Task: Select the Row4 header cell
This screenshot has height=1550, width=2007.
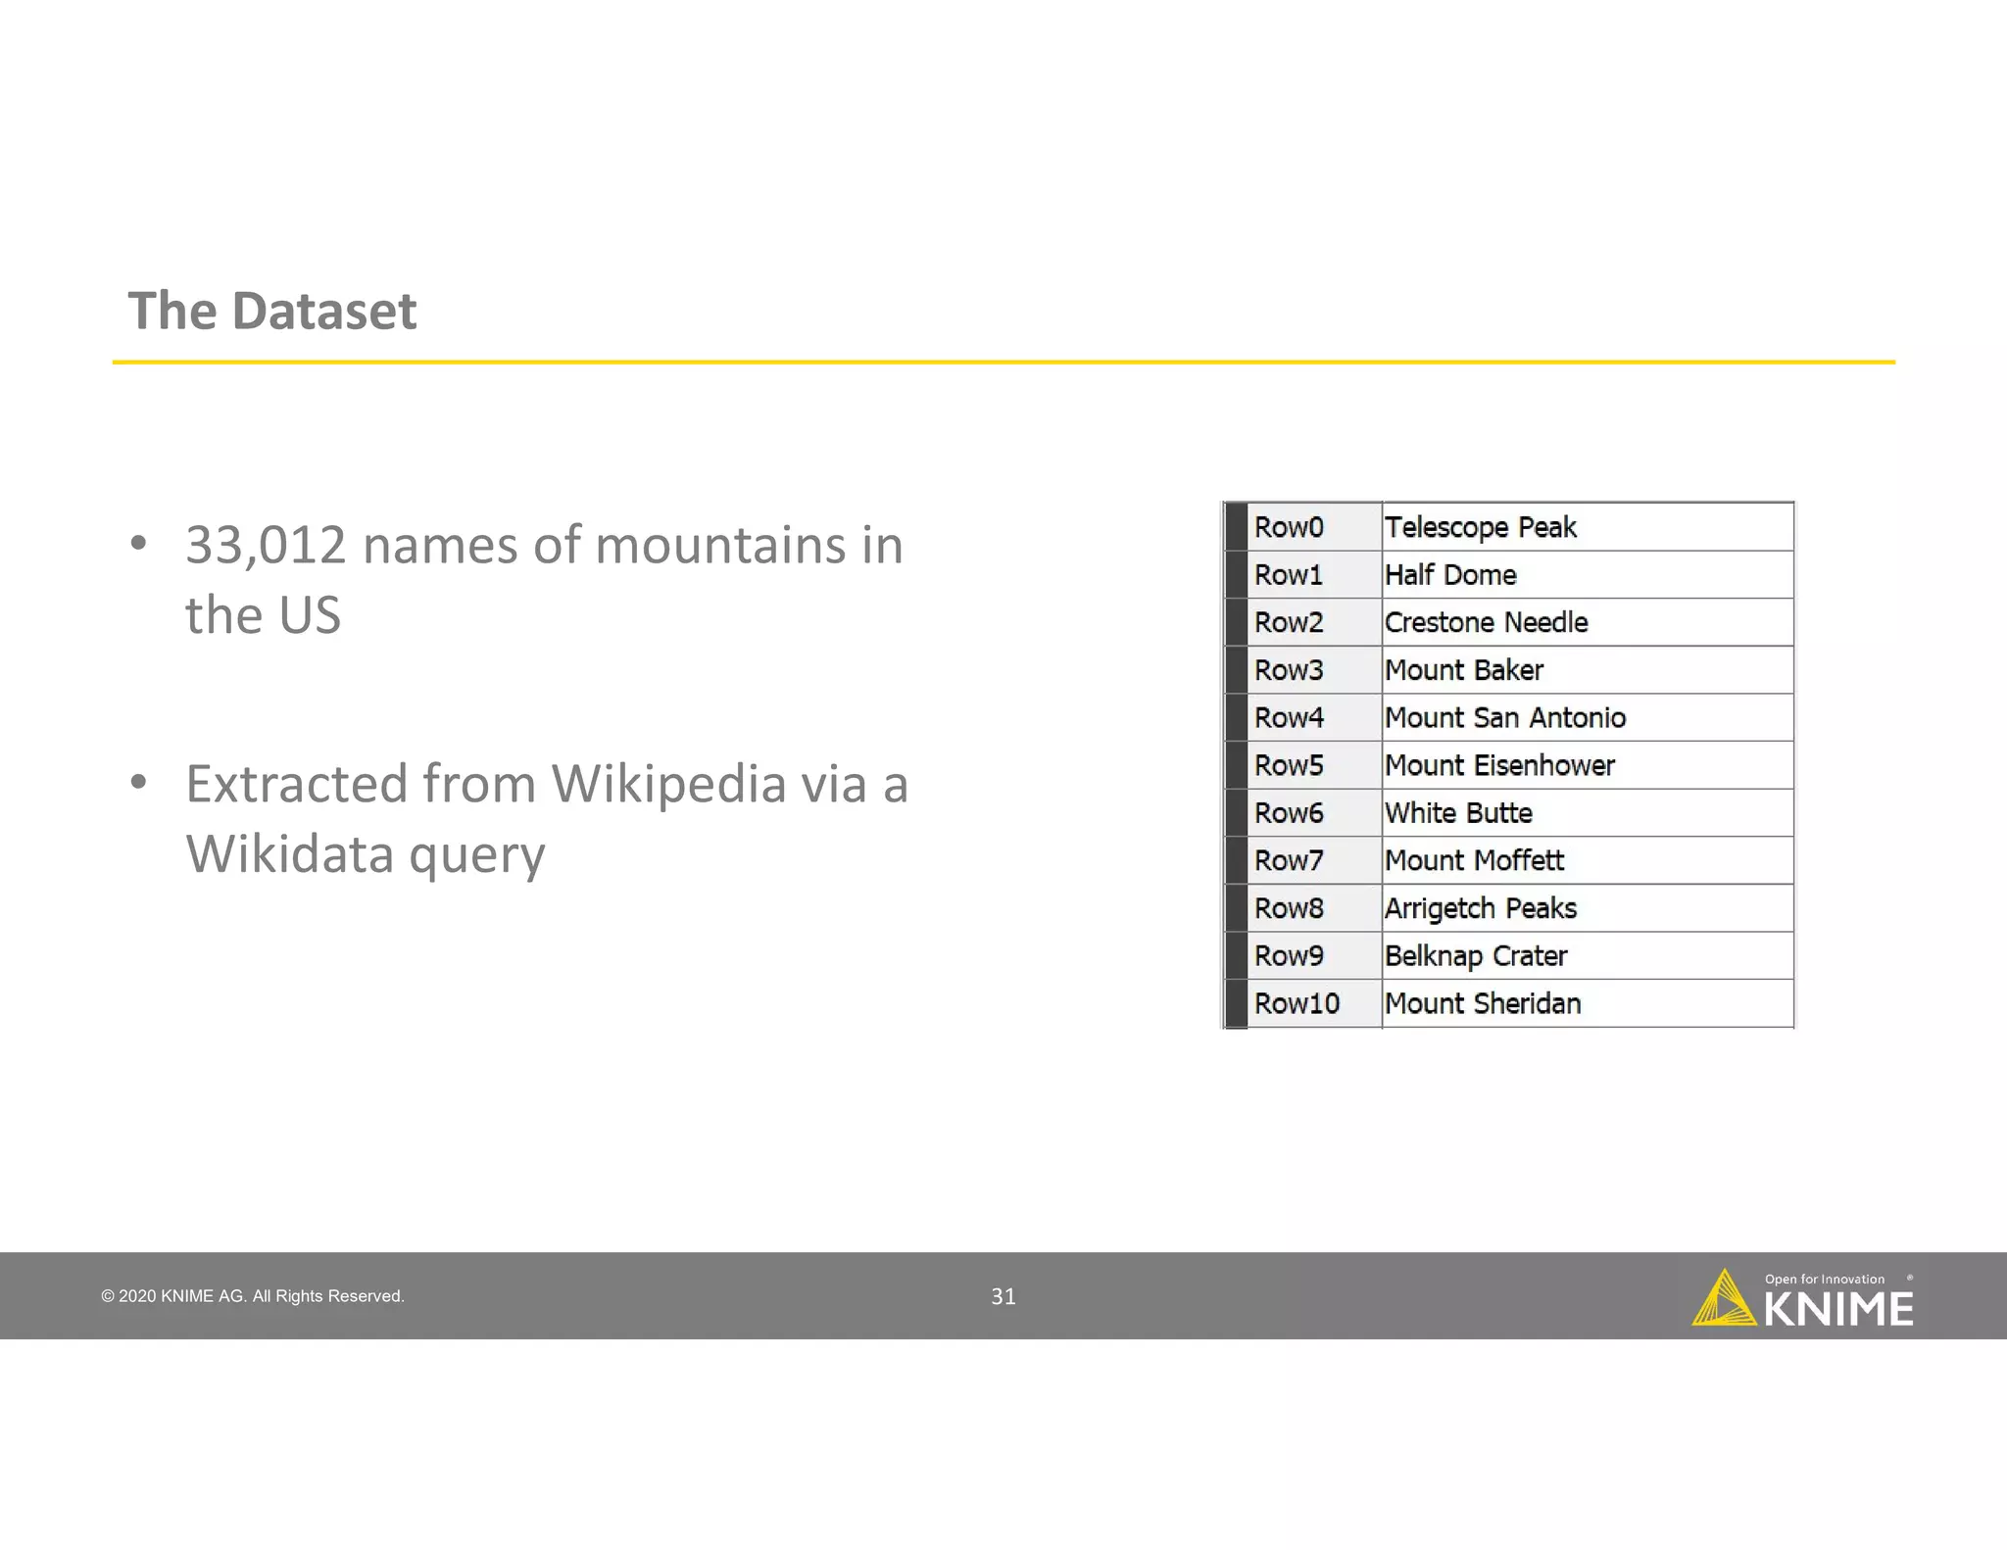Action: (1313, 717)
